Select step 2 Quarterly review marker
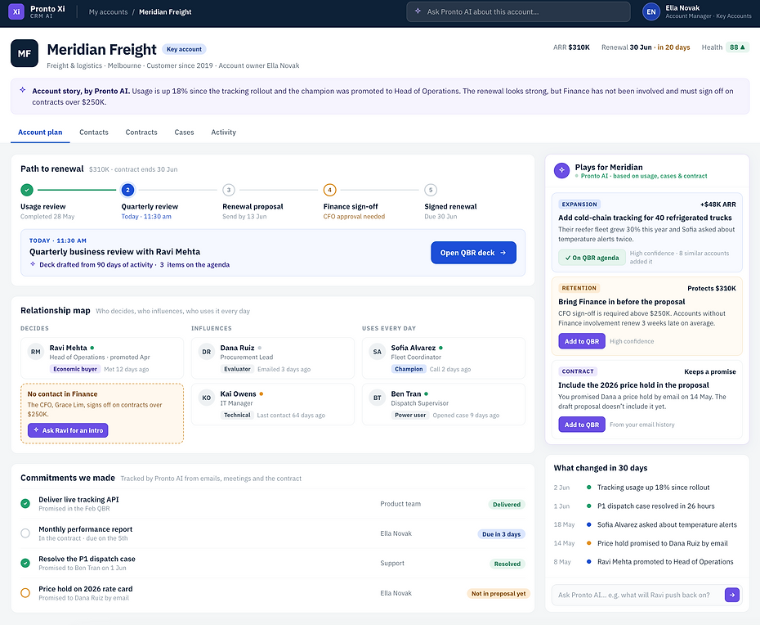 click(128, 190)
